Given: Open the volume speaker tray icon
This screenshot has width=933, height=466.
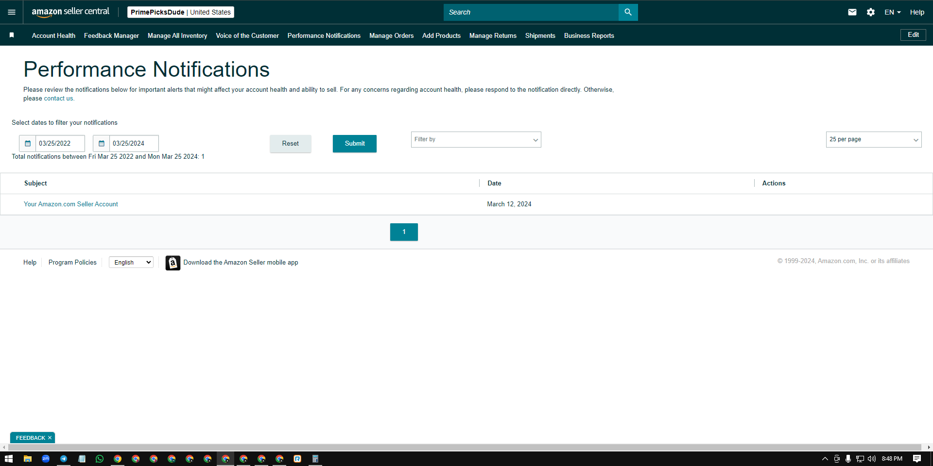Looking at the screenshot, I should click(x=871, y=459).
